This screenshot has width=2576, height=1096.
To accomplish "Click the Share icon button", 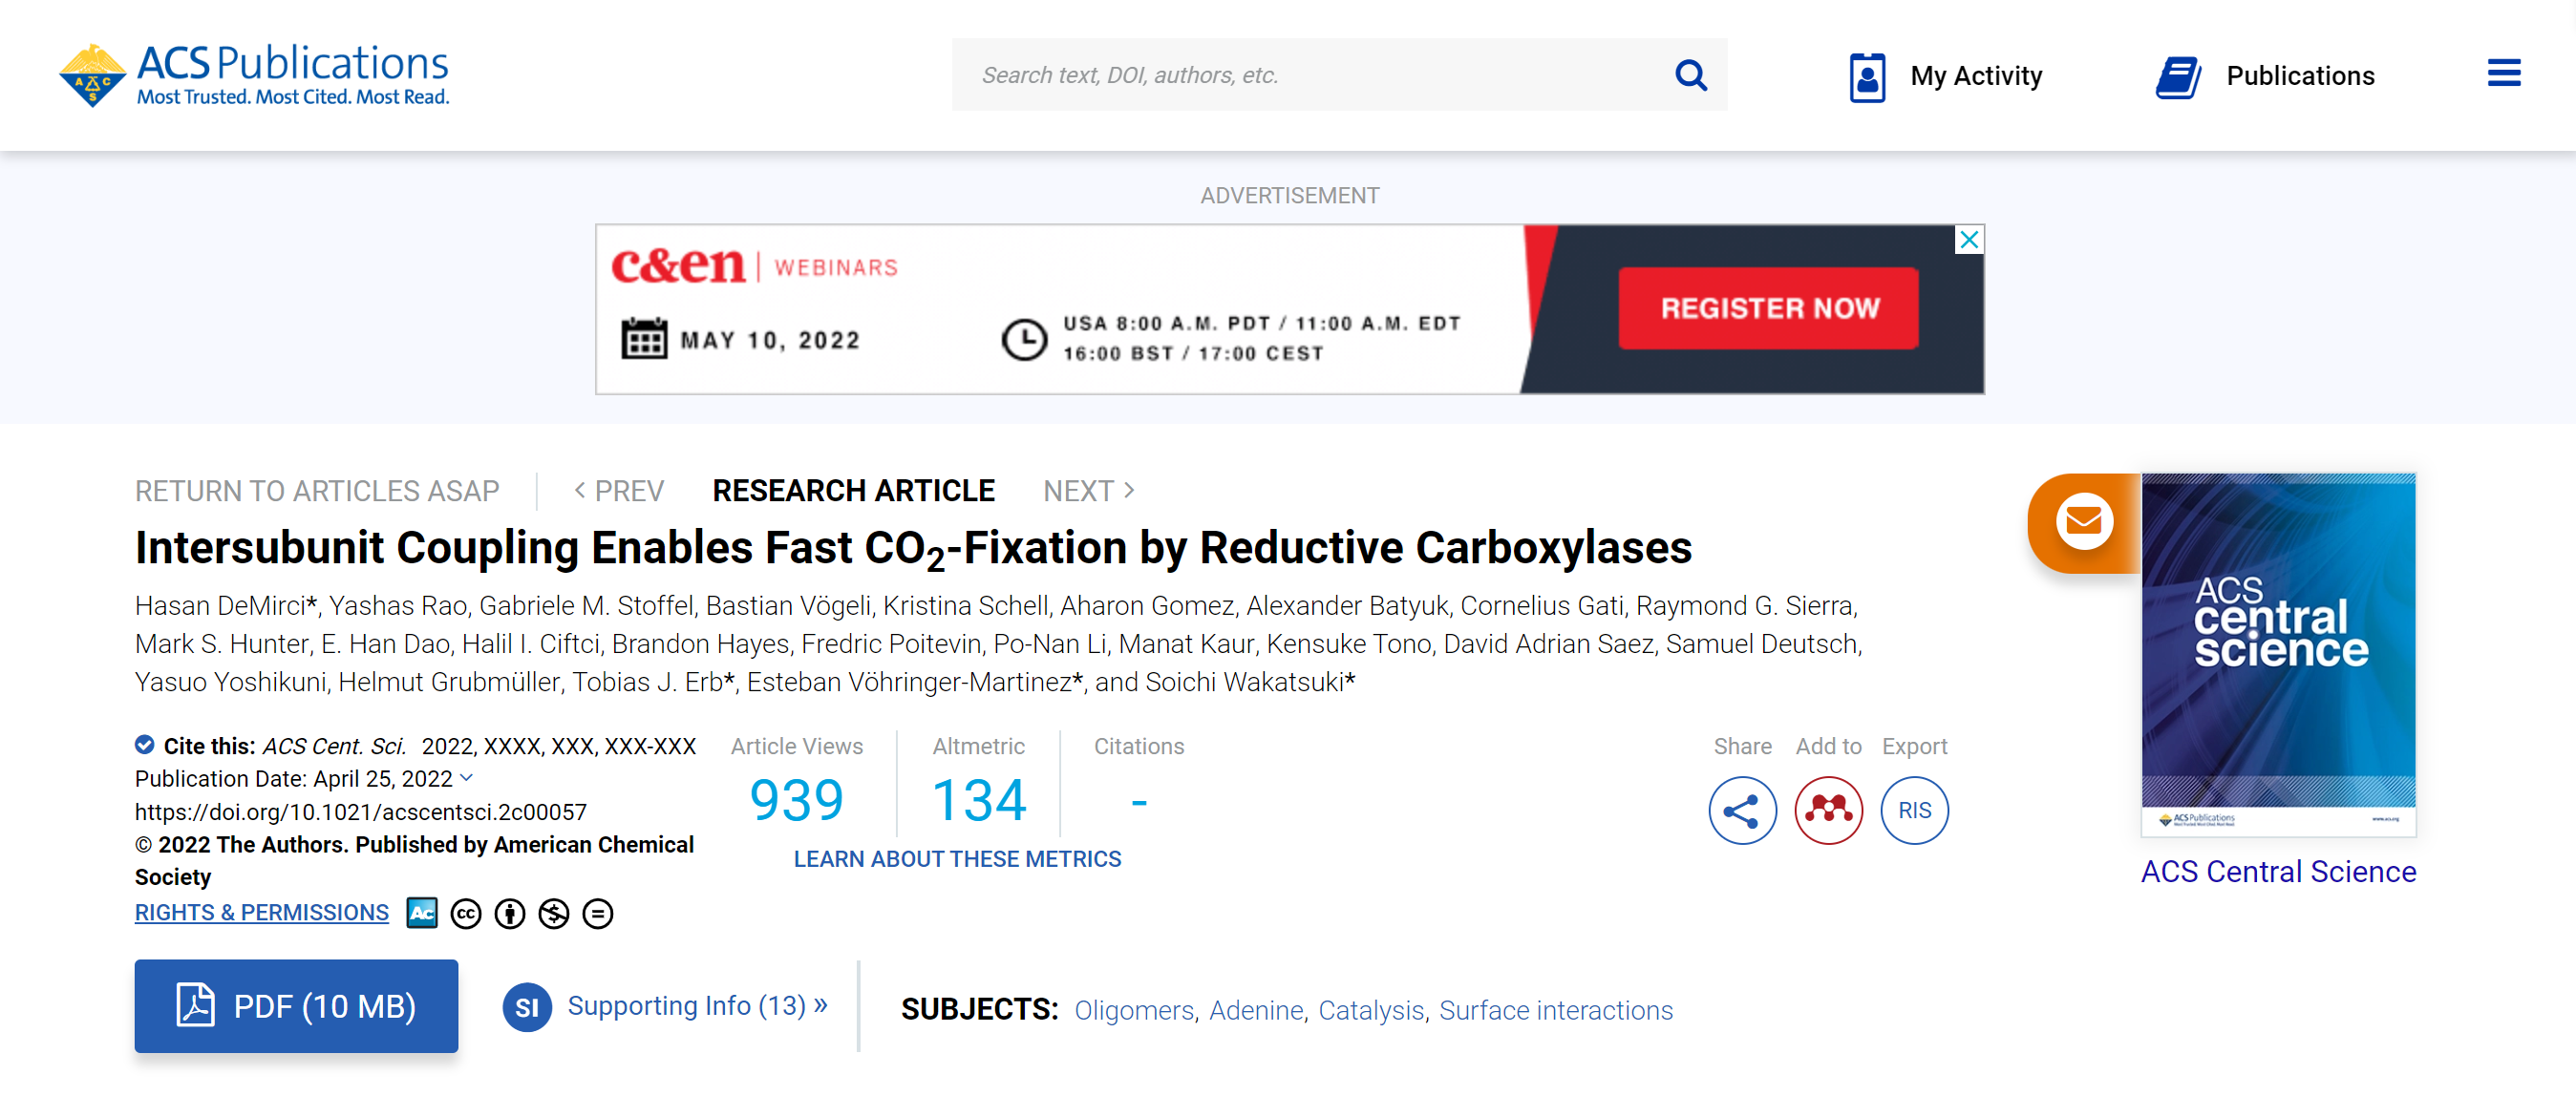I will pyautogui.click(x=1741, y=810).
